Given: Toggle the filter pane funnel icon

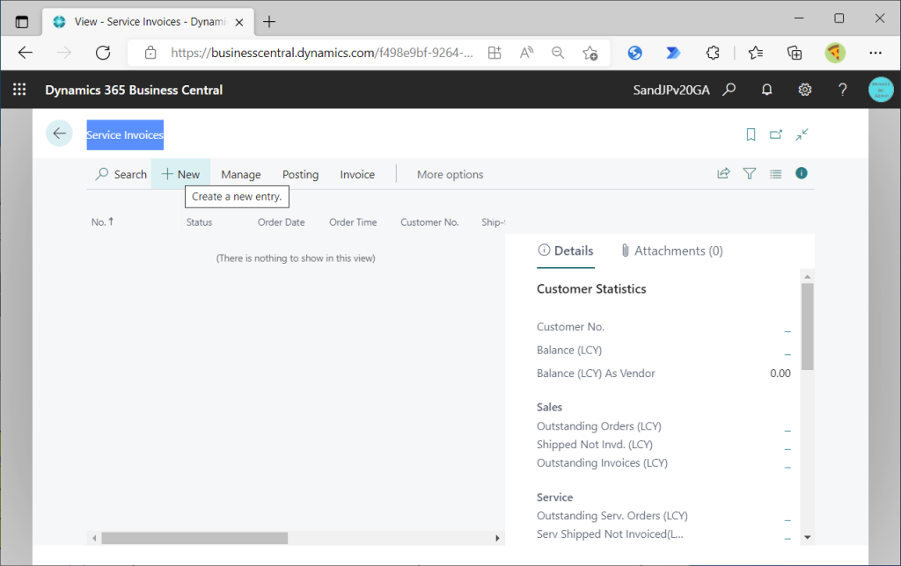Looking at the screenshot, I should pos(750,173).
